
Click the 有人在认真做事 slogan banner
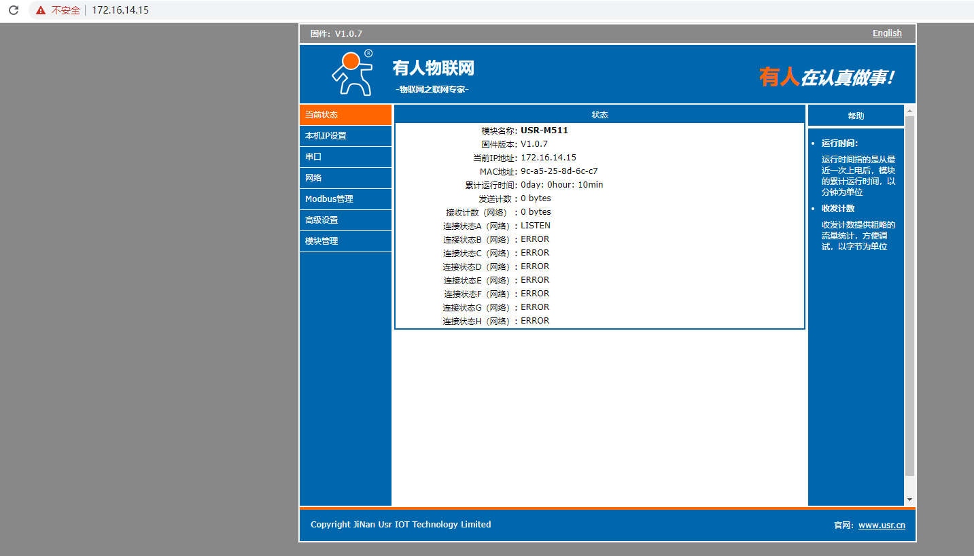point(827,77)
